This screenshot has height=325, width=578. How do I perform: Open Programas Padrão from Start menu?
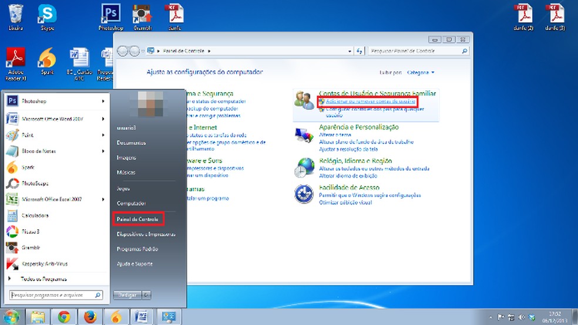coord(137,249)
